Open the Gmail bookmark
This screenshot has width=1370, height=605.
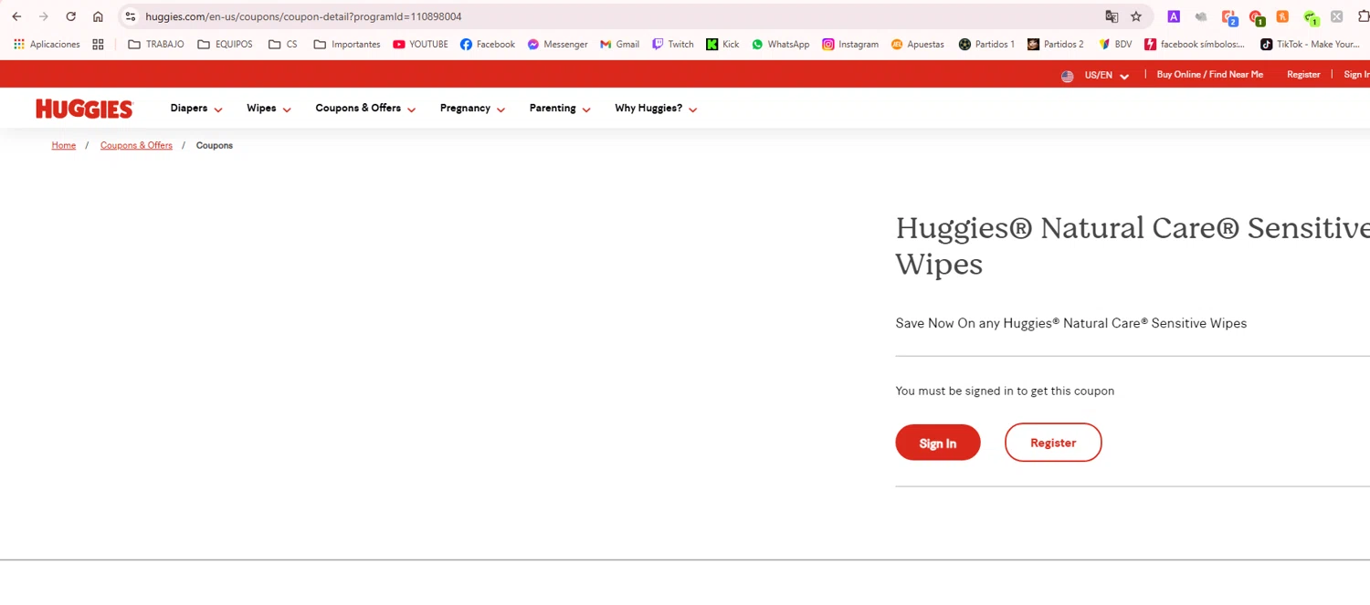(x=619, y=44)
